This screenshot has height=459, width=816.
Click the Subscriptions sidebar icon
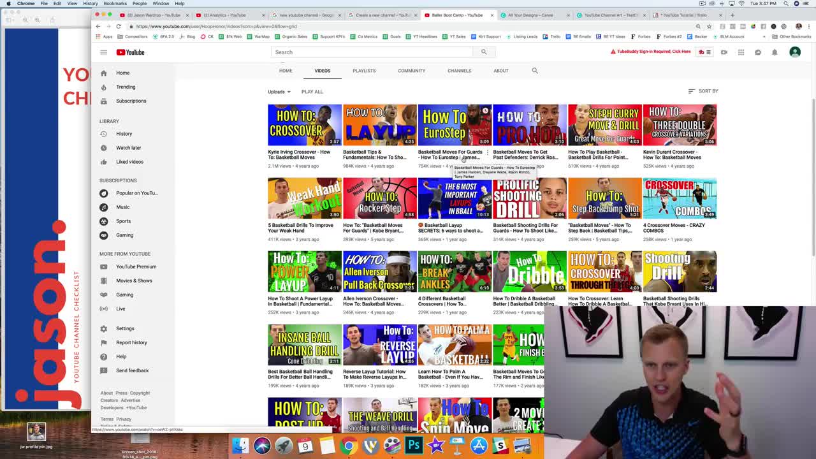103,101
